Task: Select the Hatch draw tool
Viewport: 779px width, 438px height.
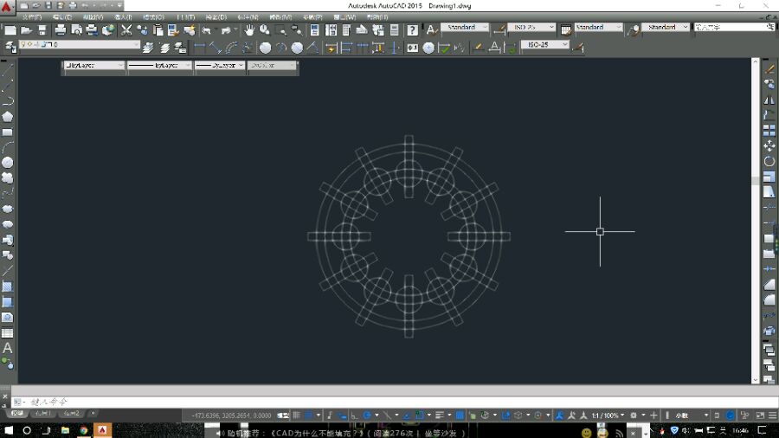Action: tap(8, 287)
